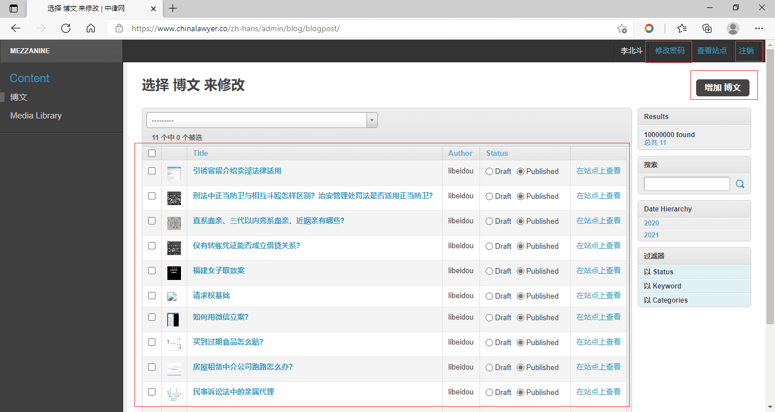This screenshot has height=412, width=775.
Task: Click the 增加 博文 button
Action: click(x=723, y=88)
